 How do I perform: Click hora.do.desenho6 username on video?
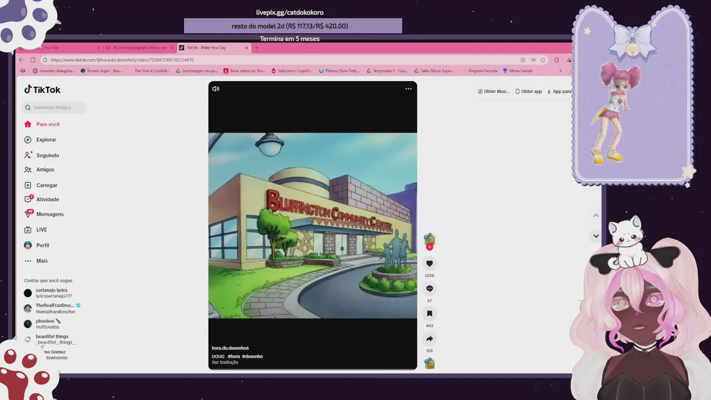point(230,348)
